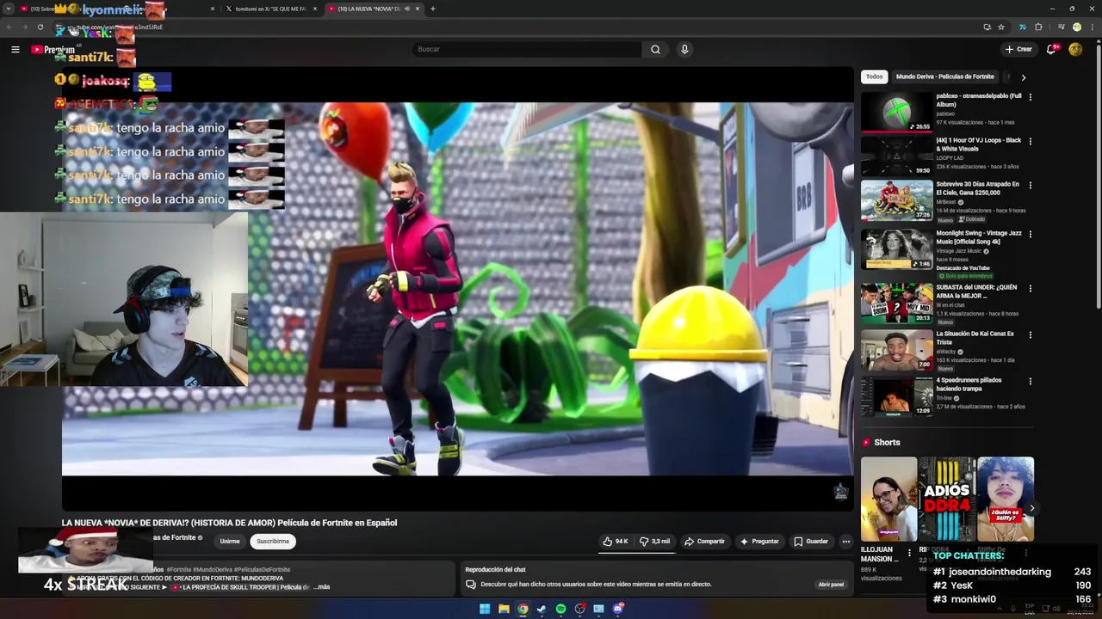The height and width of the screenshot is (619, 1102).
Task: Open a new browser tab
Action: point(433,9)
